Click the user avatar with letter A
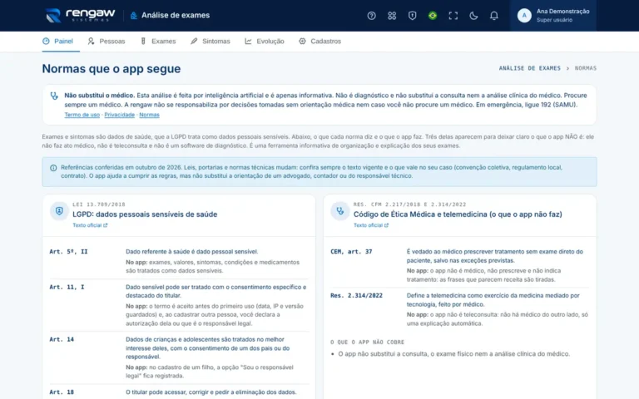The height and width of the screenshot is (399, 639). (x=524, y=16)
